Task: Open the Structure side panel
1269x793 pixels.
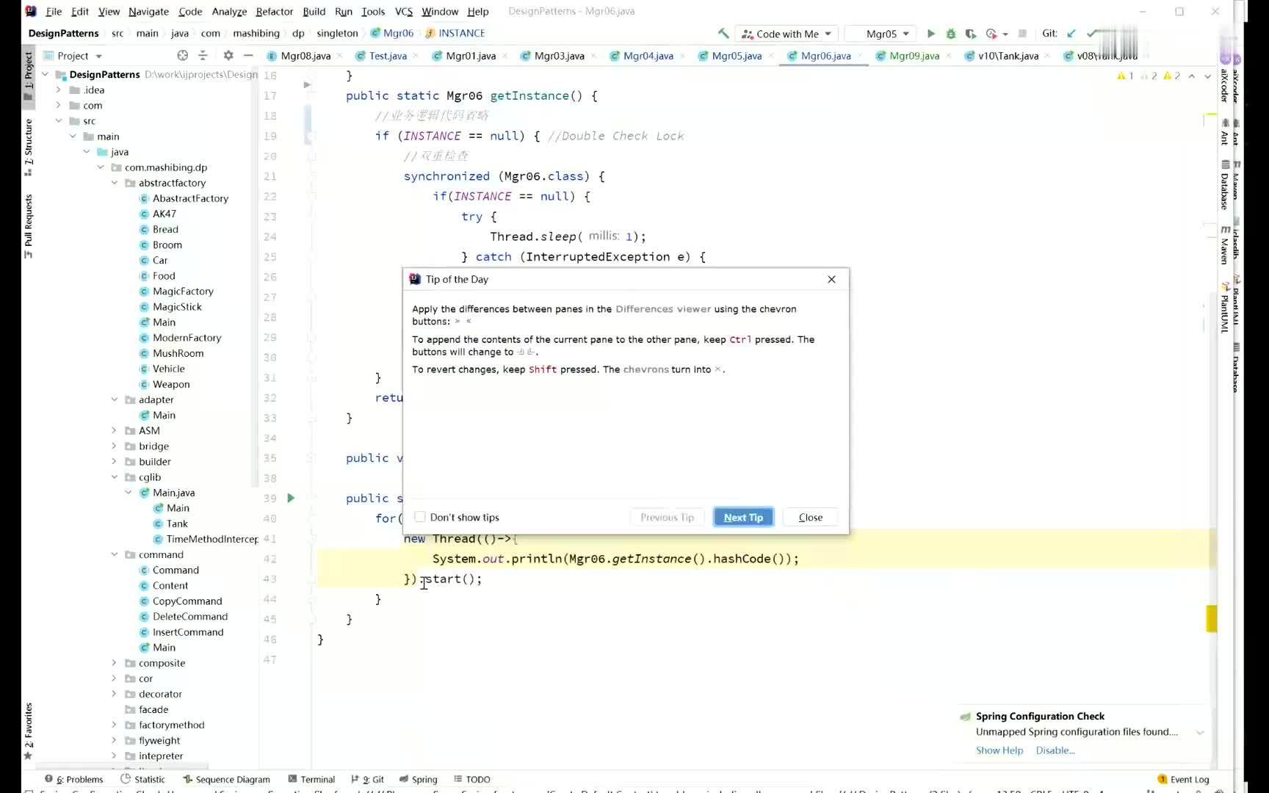Action: (x=29, y=147)
